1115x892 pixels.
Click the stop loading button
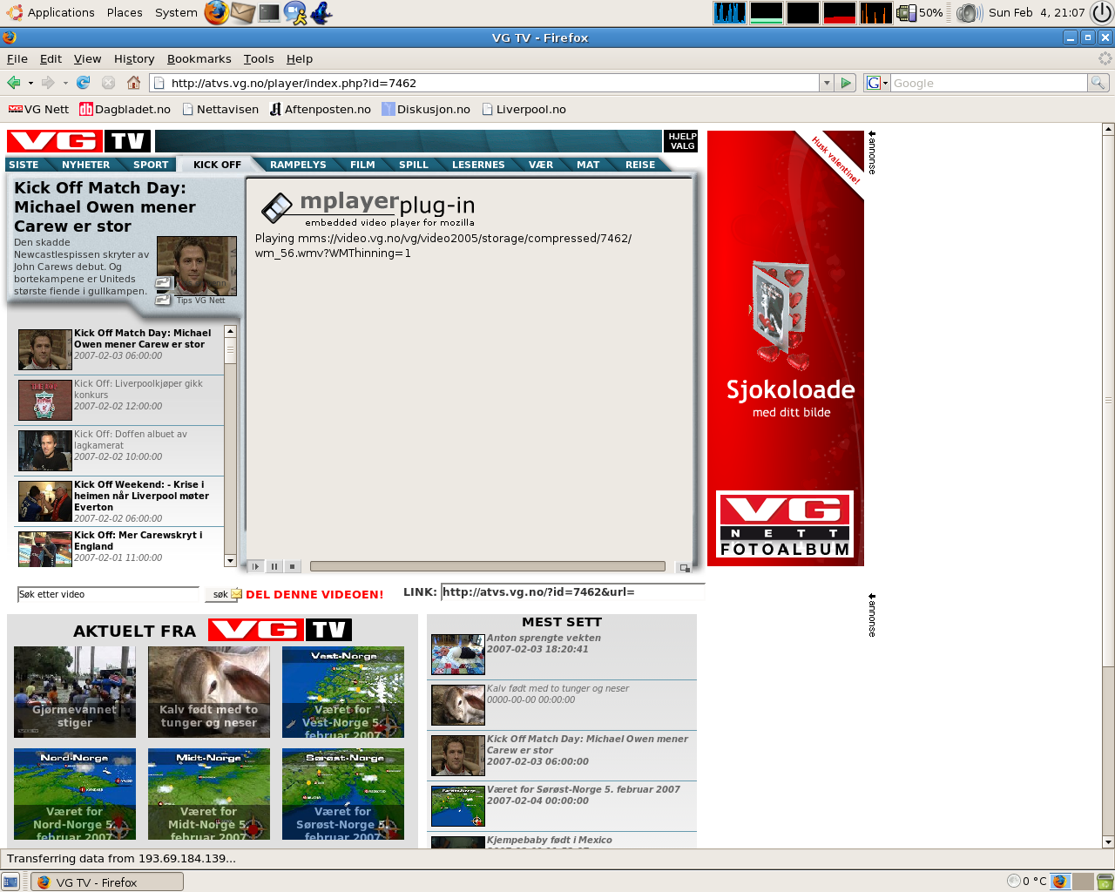[108, 83]
